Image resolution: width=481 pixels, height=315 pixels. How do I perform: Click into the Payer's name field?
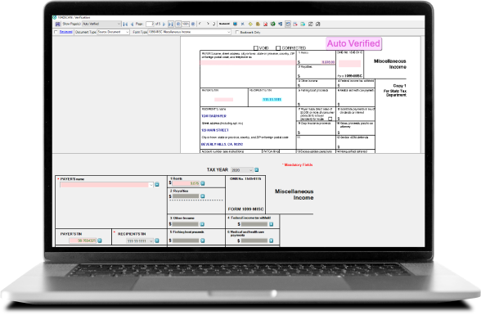click(106, 185)
